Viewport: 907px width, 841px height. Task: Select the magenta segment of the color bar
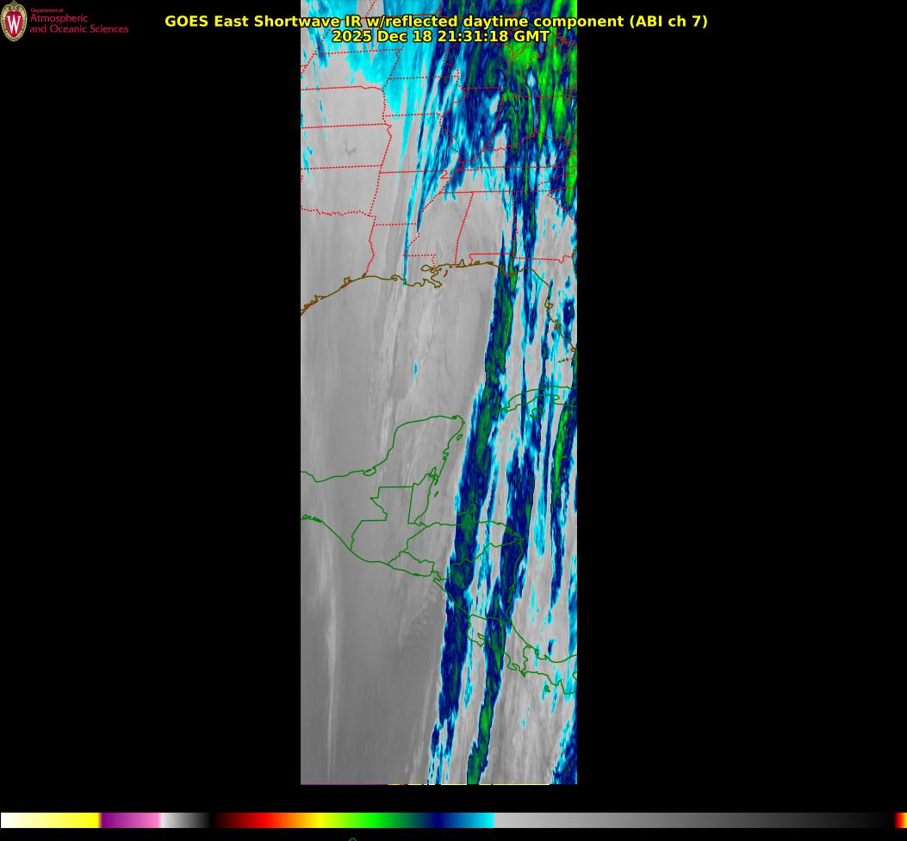(x=125, y=820)
